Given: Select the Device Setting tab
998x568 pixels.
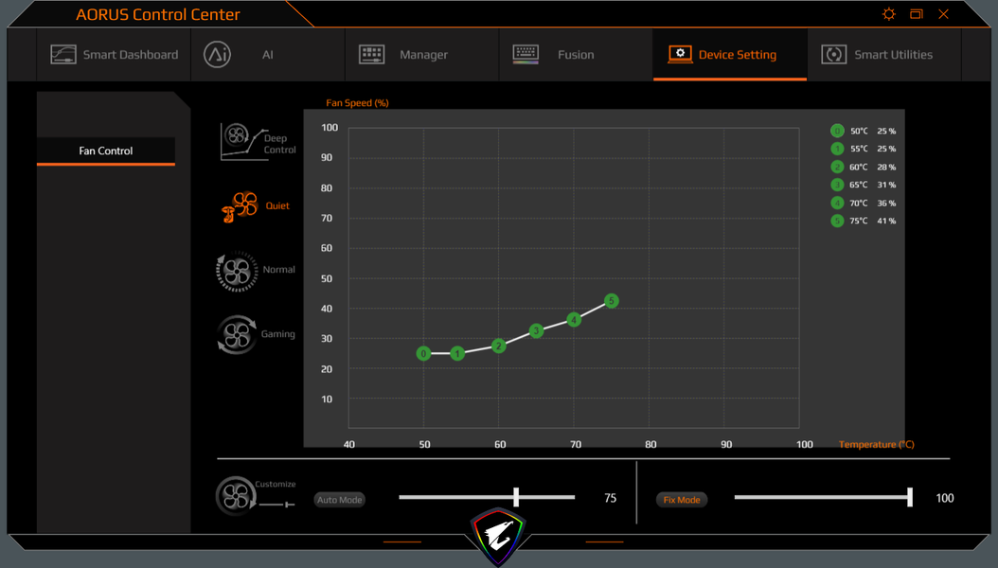Looking at the screenshot, I should point(730,55).
